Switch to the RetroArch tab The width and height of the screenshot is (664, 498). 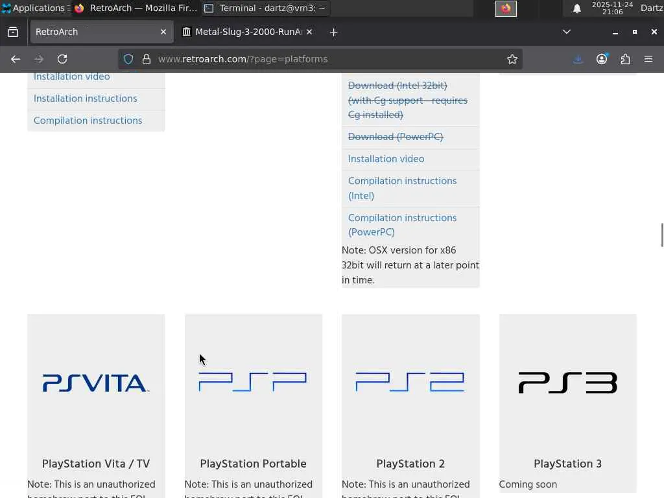coord(102,32)
